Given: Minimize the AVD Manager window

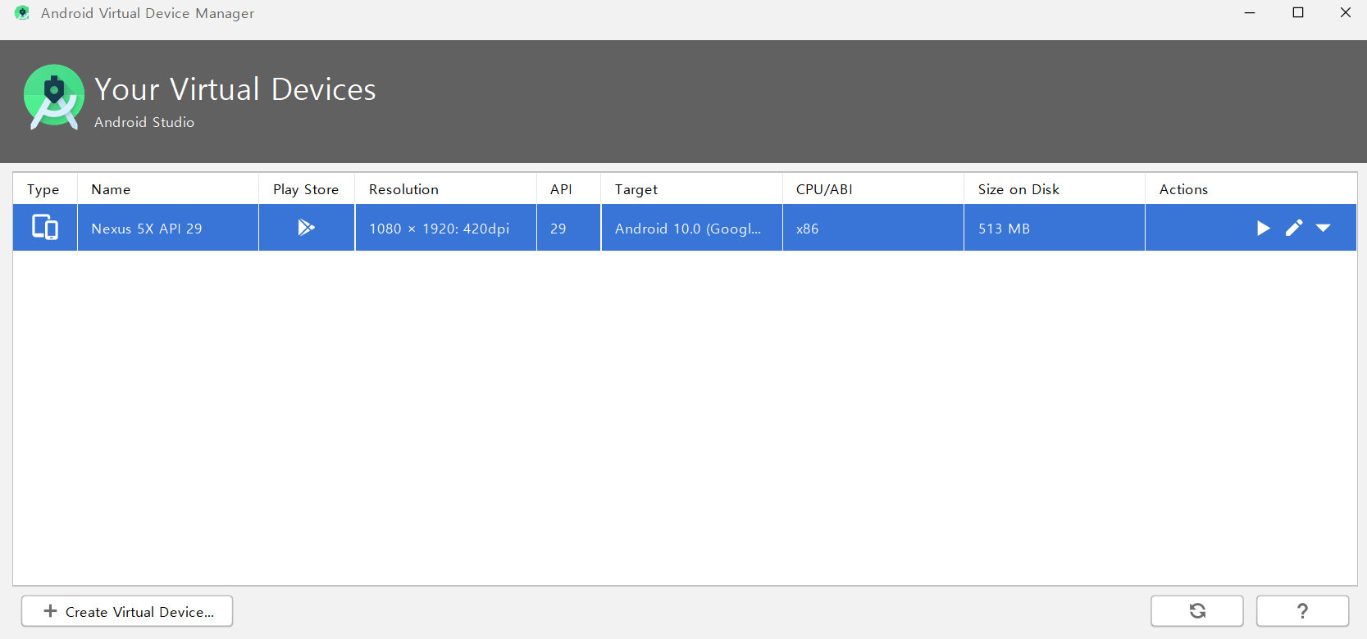Looking at the screenshot, I should click(x=1250, y=13).
